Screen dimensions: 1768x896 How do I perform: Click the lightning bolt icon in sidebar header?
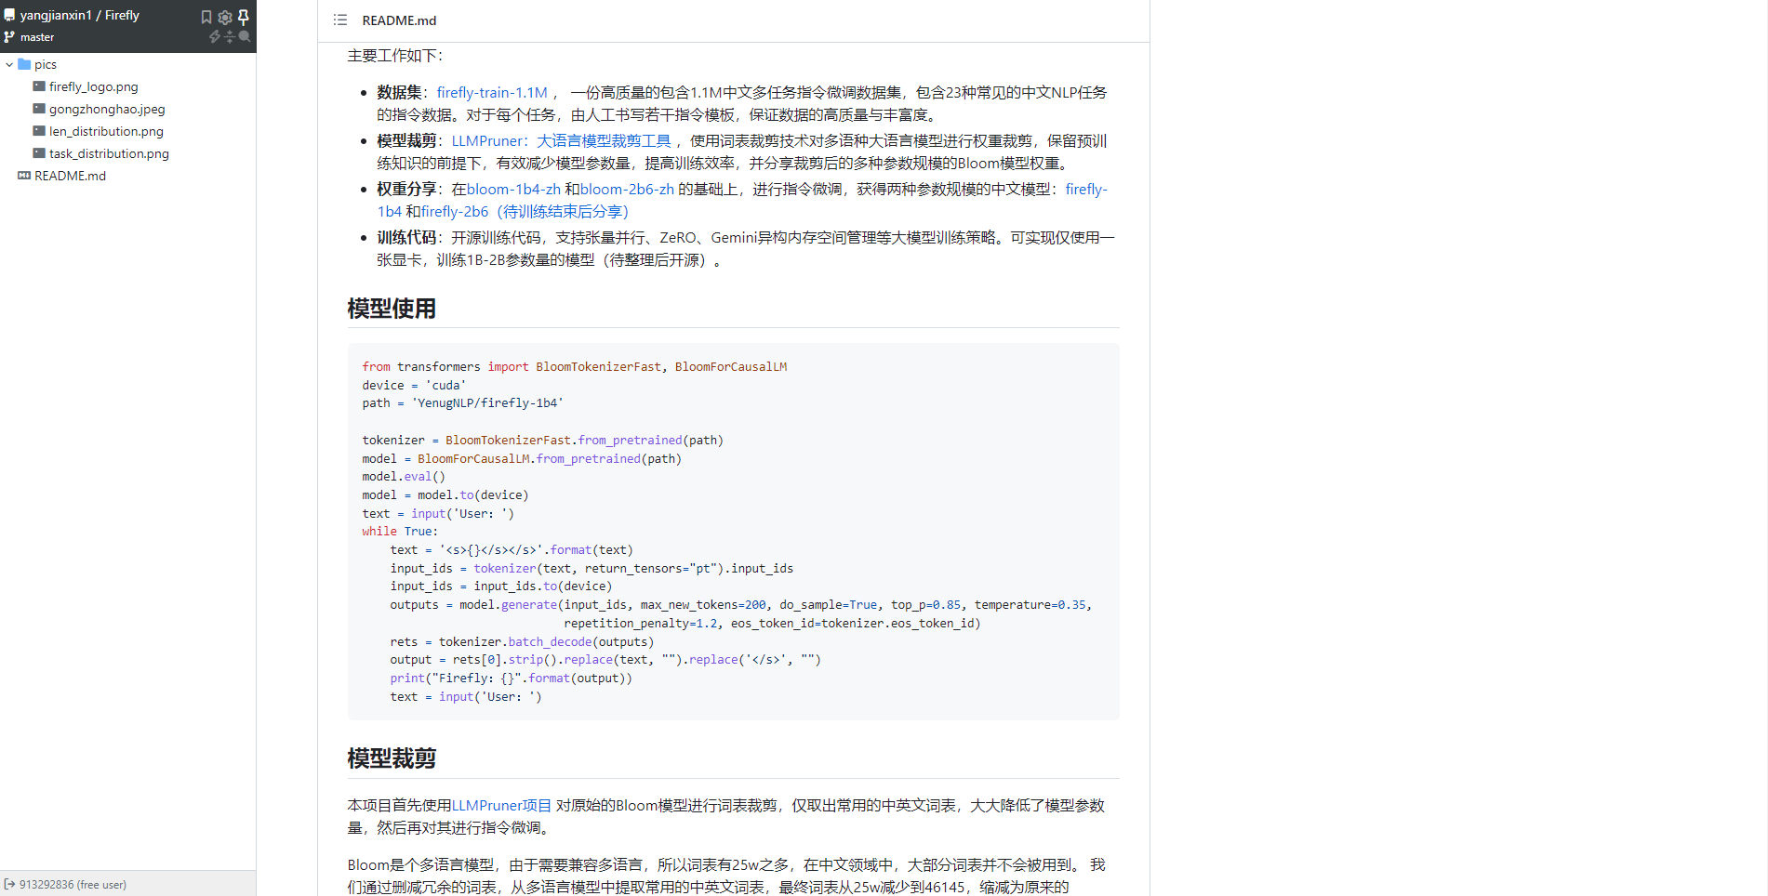pyautogui.click(x=215, y=36)
